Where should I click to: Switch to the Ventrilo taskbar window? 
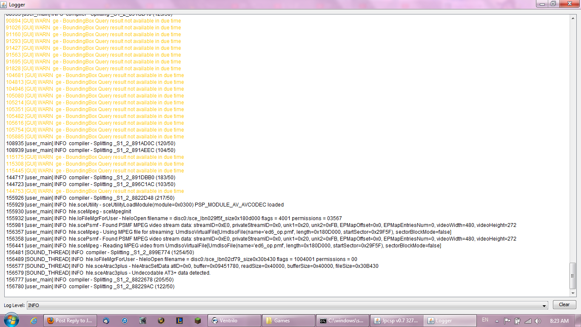coord(235,321)
